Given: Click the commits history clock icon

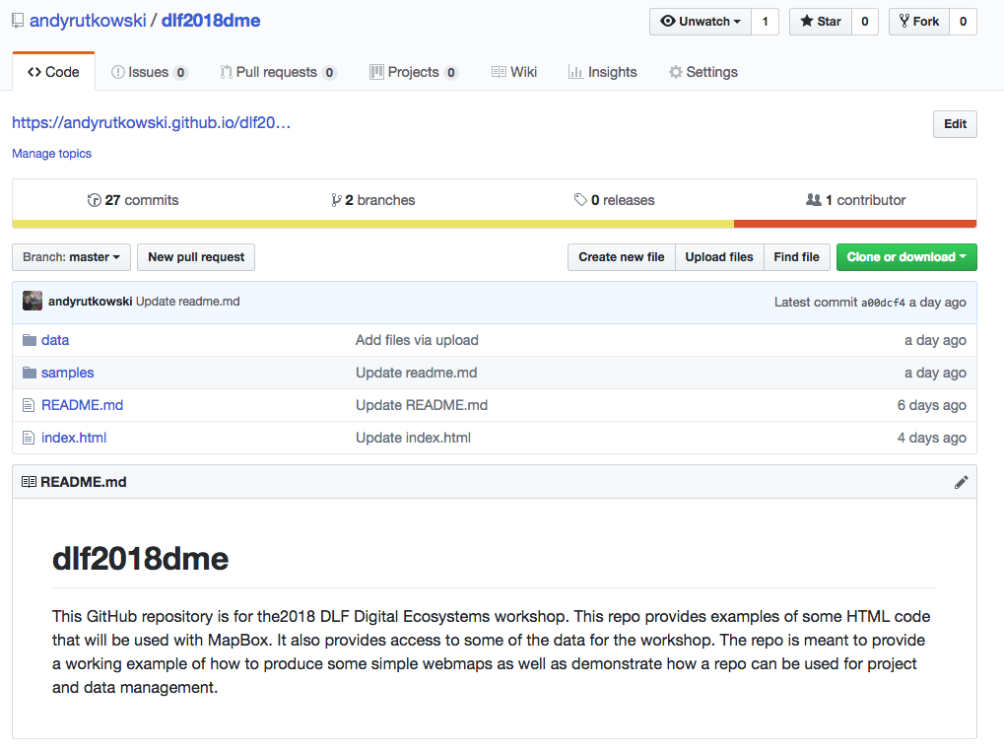Looking at the screenshot, I should 95,200.
